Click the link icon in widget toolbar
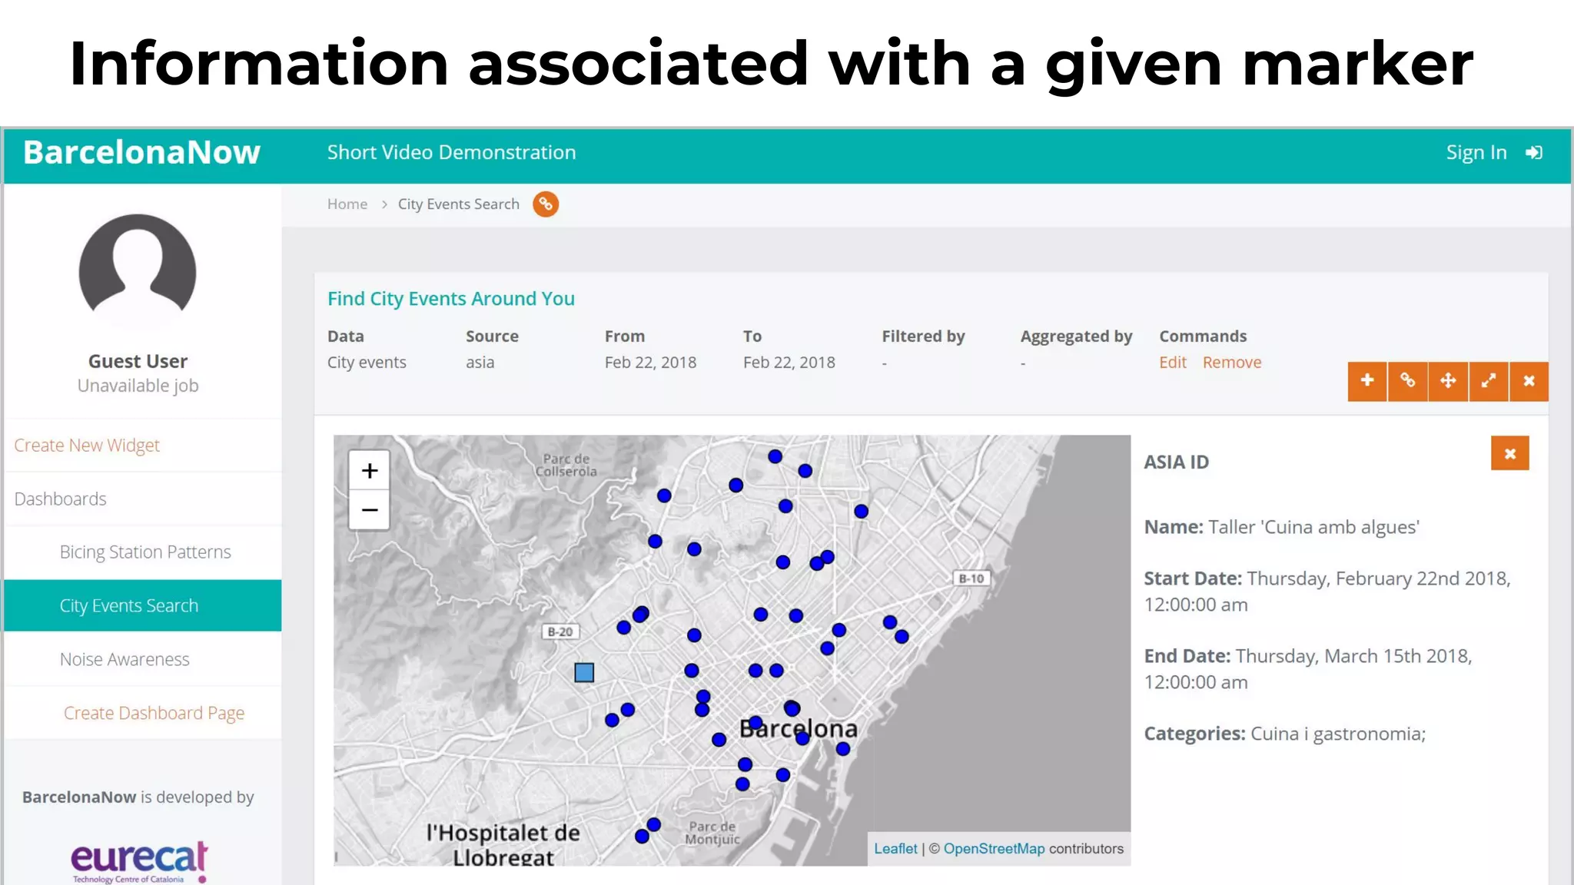 (1407, 381)
